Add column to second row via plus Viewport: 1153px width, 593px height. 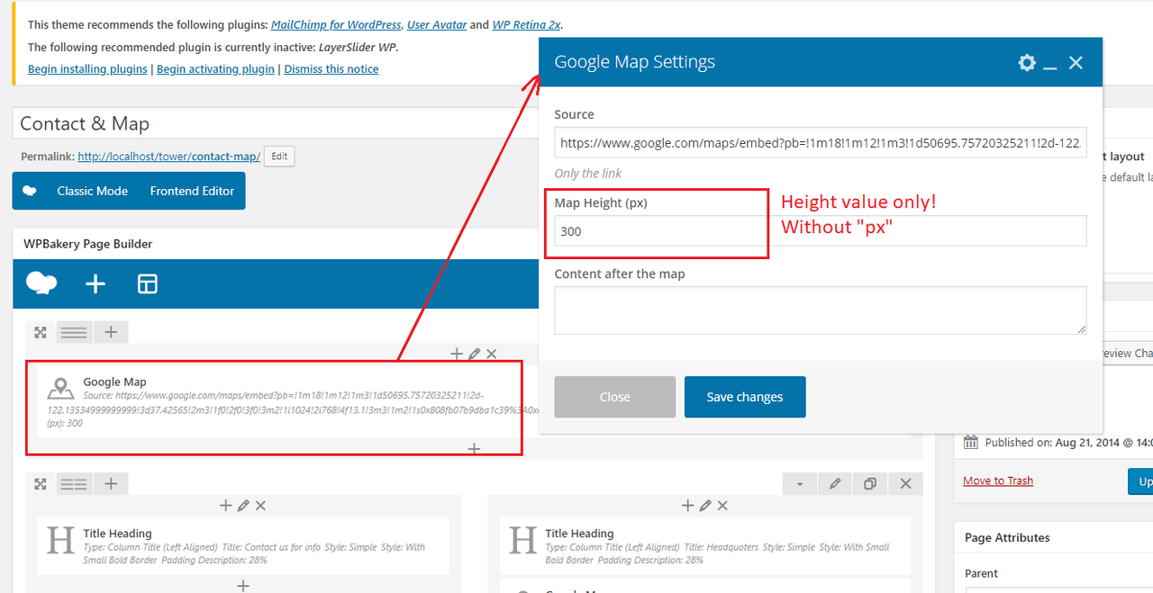110,484
